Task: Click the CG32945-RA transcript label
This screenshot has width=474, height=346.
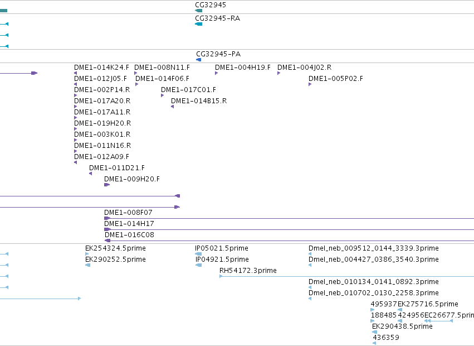Action: click(217, 18)
